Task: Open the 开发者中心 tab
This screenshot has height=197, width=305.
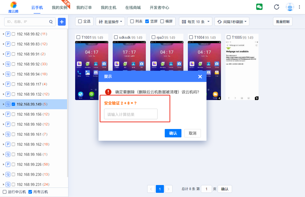Action: pos(159,8)
